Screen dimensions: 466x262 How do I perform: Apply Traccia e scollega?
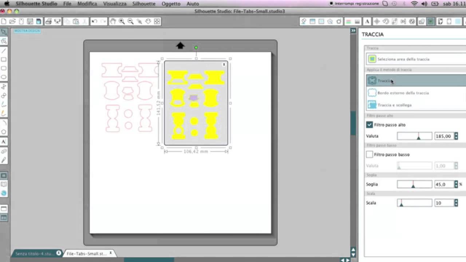tap(416, 105)
